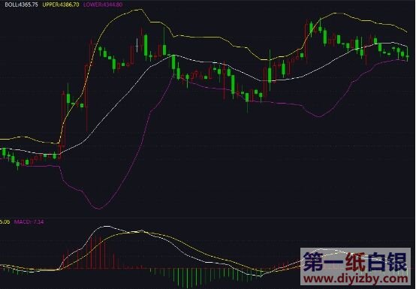
Task: Click the purple LOWER band value label
Action: (x=103, y=5)
